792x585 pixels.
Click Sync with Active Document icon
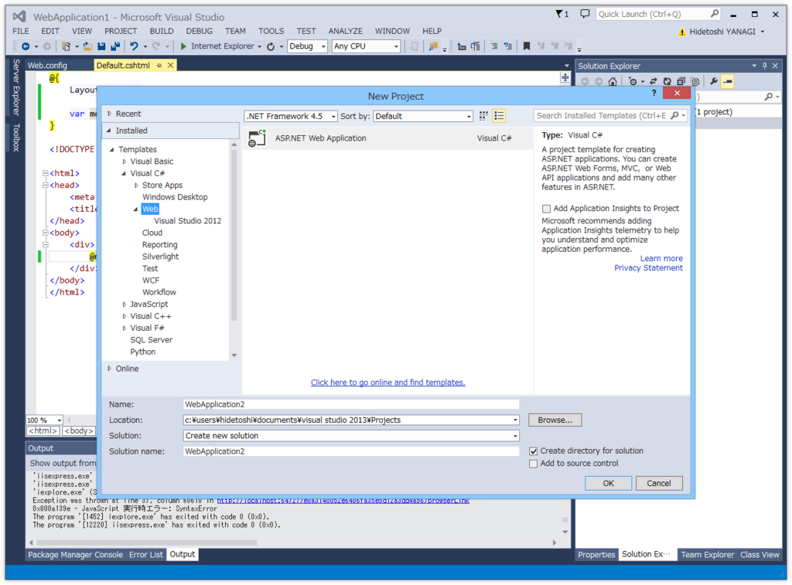(x=653, y=81)
